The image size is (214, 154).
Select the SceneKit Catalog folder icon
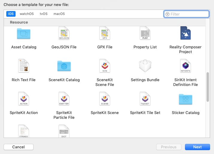click(64, 66)
